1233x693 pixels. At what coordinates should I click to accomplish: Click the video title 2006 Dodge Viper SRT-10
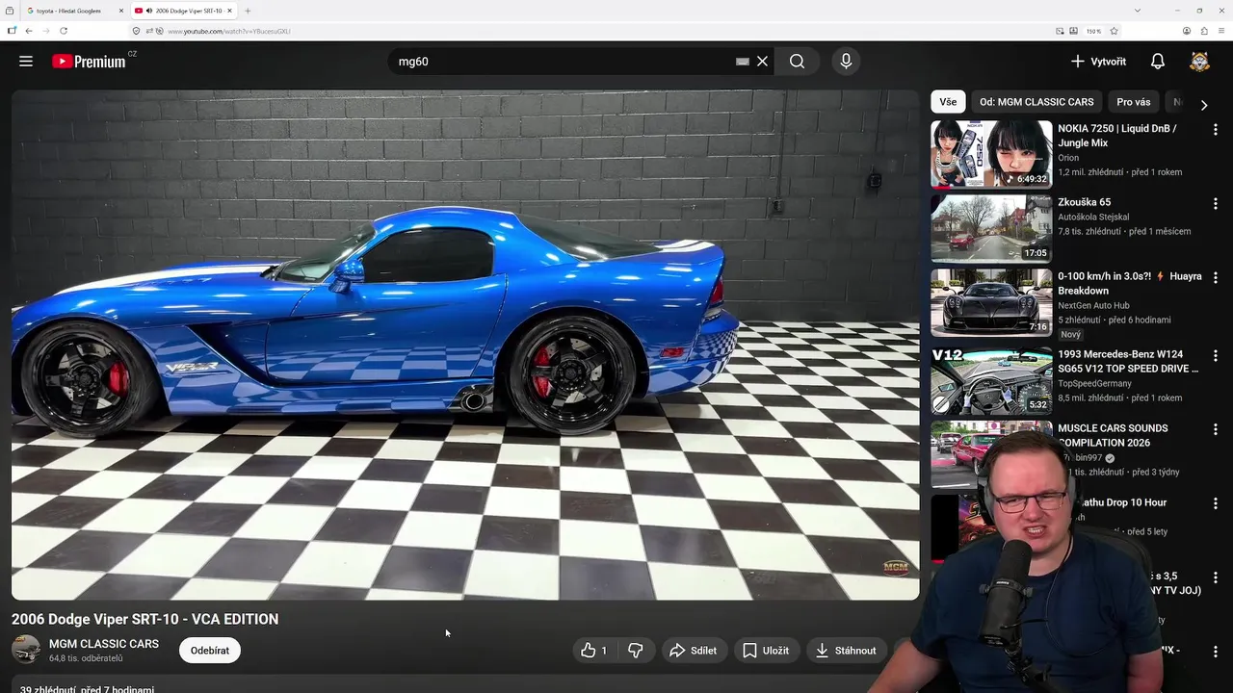[x=145, y=619]
